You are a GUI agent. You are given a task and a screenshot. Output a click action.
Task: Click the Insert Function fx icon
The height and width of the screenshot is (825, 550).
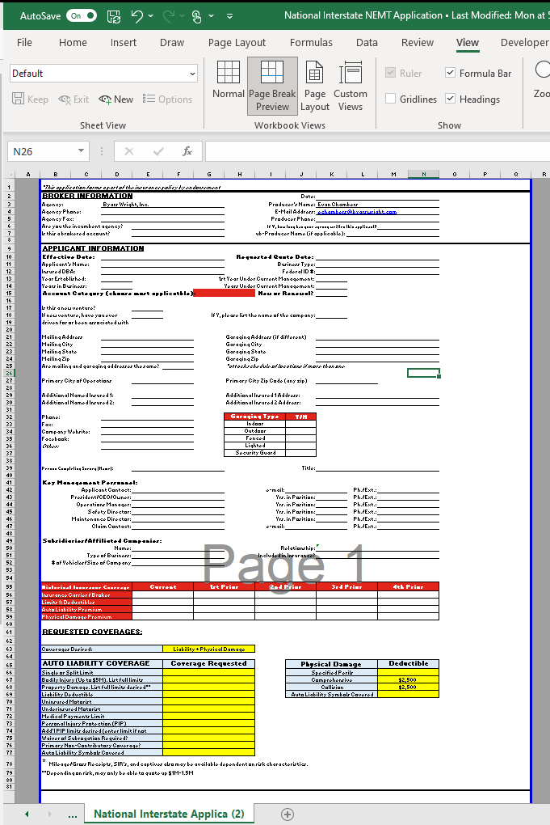click(x=187, y=151)
